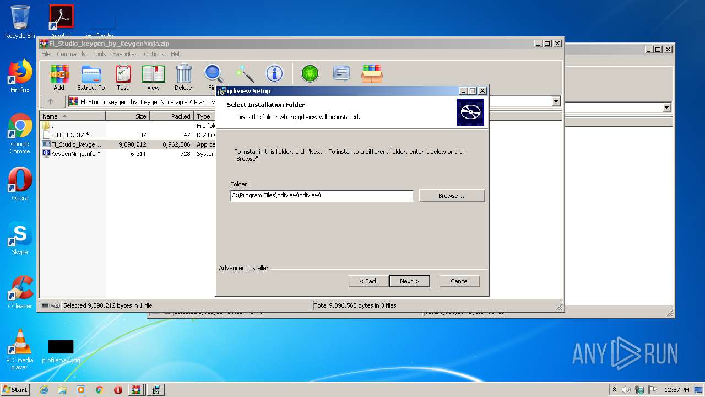Click the VirusScan green bug icon
705x397 pixels.
(x=310, y=73)
